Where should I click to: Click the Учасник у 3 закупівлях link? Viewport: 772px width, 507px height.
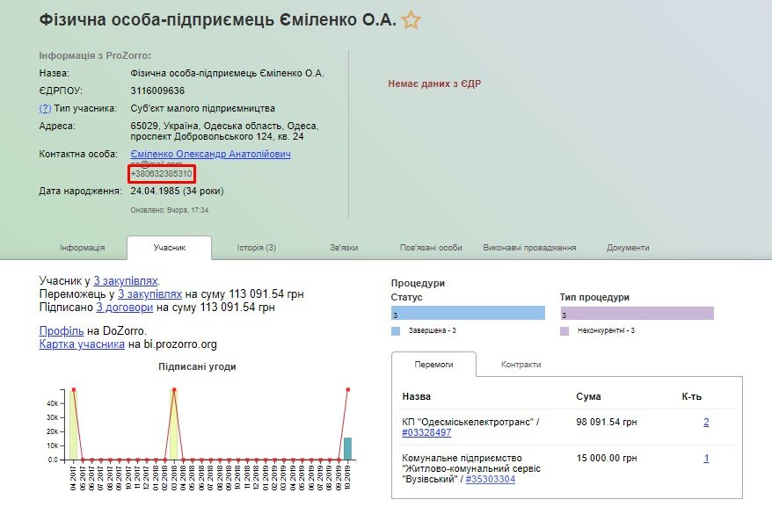pyautogui.click(x=126, y=280)
